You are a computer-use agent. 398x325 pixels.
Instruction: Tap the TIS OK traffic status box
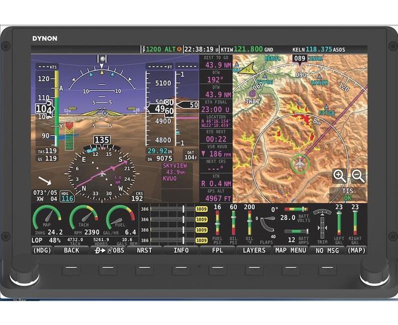347,194
